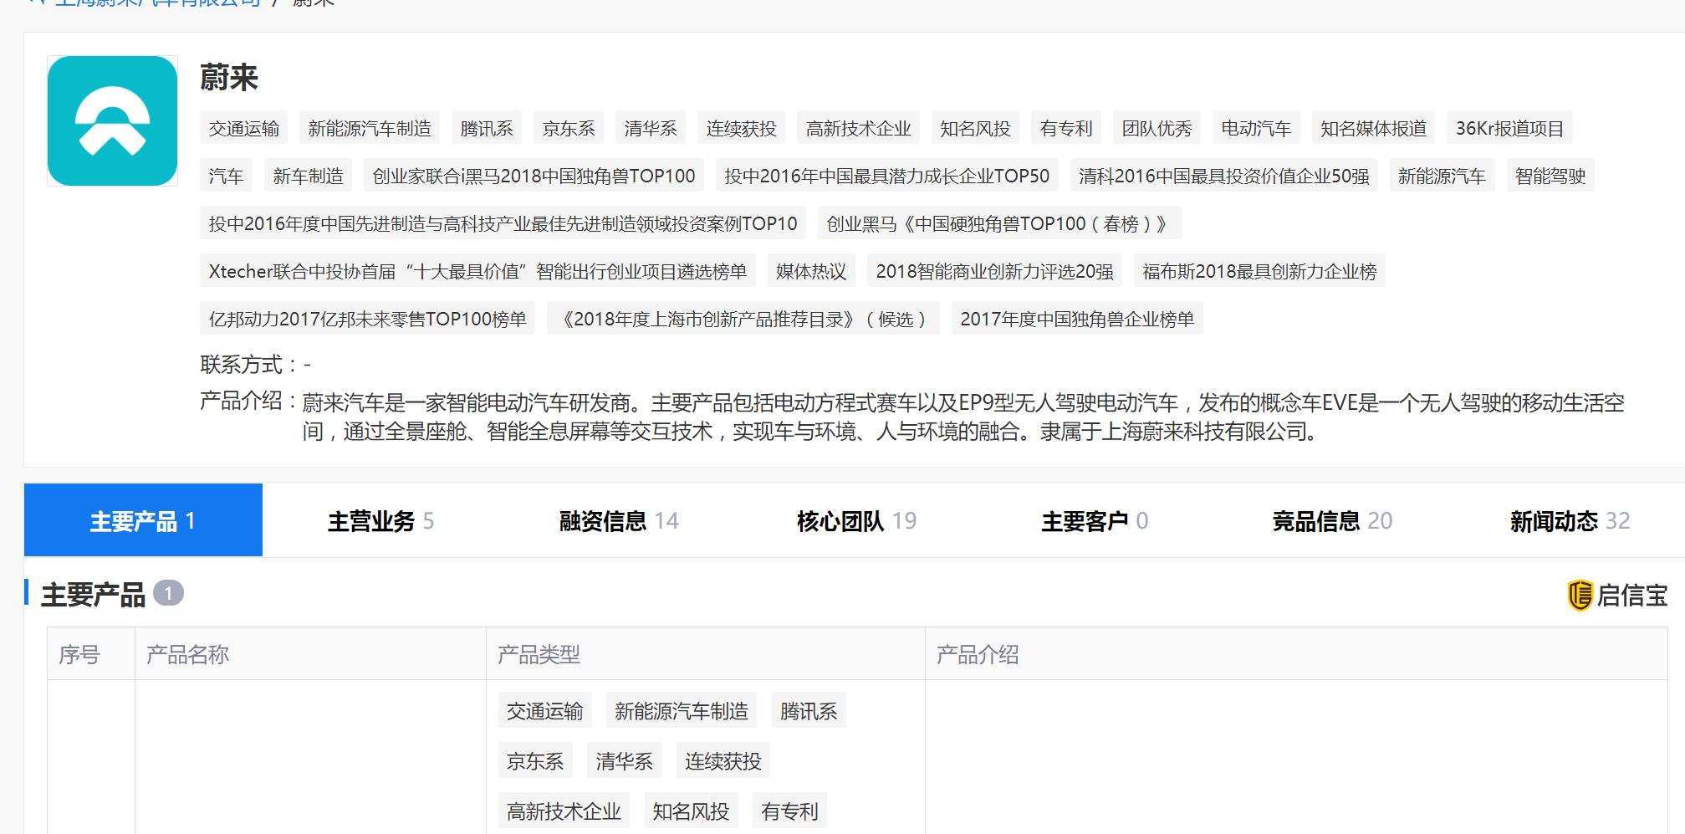Select the 新能源汽车 tag

1442,176
